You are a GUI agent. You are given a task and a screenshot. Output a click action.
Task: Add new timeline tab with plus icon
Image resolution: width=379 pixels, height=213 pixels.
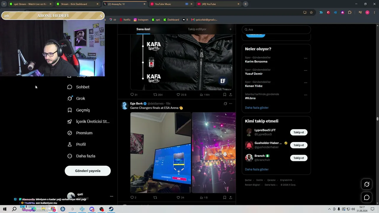tap(230, 29)
